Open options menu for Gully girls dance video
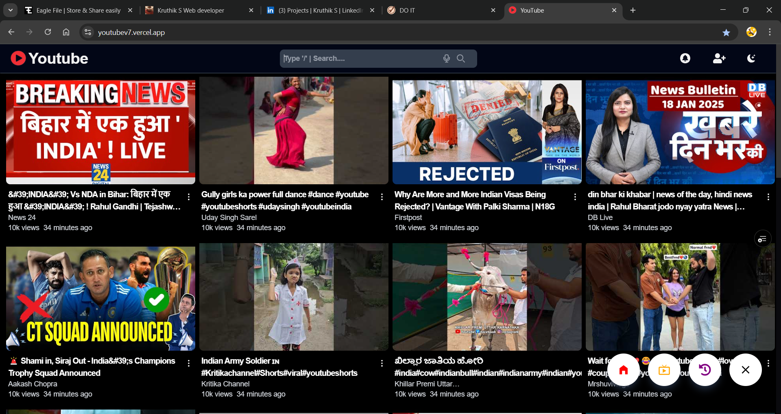The image size is (781, 414). pos(382,197)
